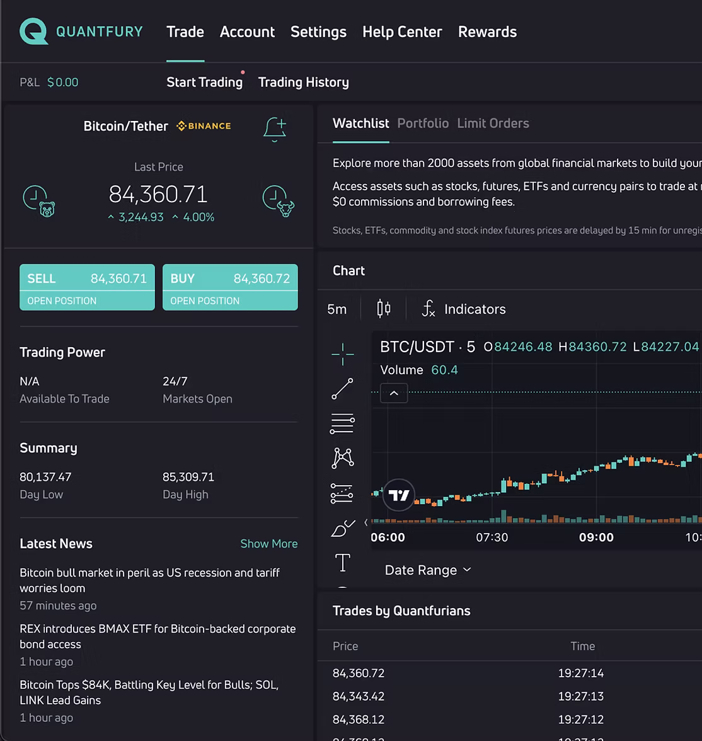Click the N/A Available To Trade value

point(30,381)
